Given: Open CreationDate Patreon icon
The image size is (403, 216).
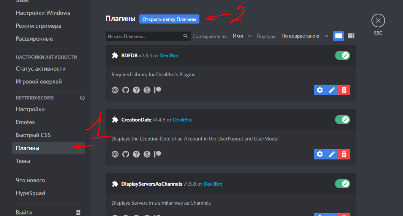Looking at the screenshot, I should pyautogui.click(x=158, y=154).
